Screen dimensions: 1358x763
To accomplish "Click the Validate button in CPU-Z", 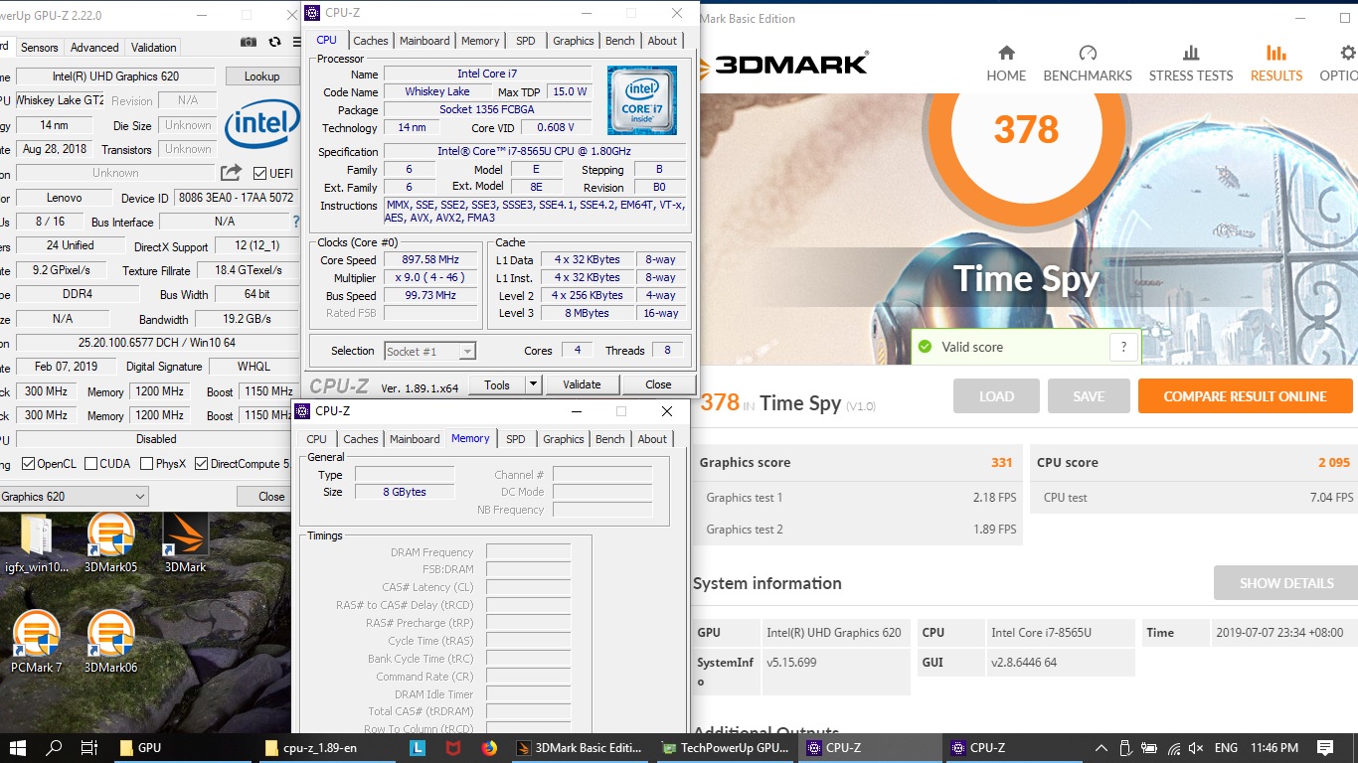I will point(582,384).
